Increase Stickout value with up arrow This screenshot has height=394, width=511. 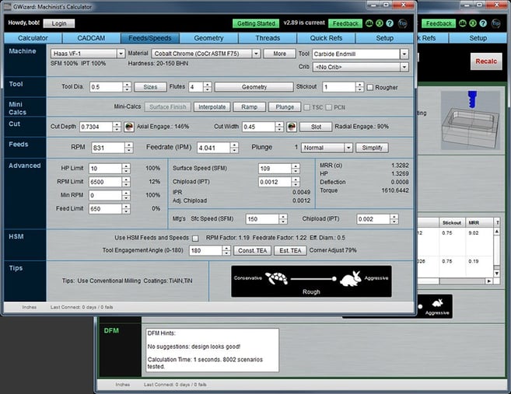pyautogui.click(x=359, y=85)
